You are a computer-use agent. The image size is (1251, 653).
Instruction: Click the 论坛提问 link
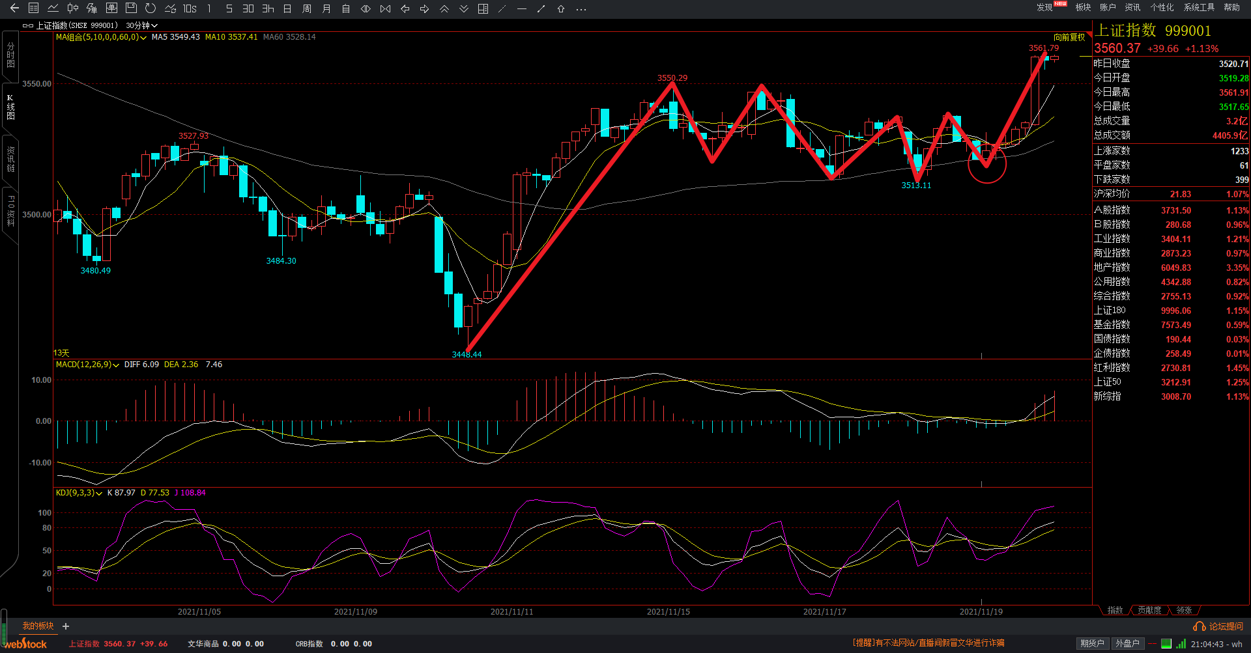tap(1226, 626)
